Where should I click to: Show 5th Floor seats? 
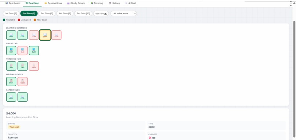[x=83, y=14]
